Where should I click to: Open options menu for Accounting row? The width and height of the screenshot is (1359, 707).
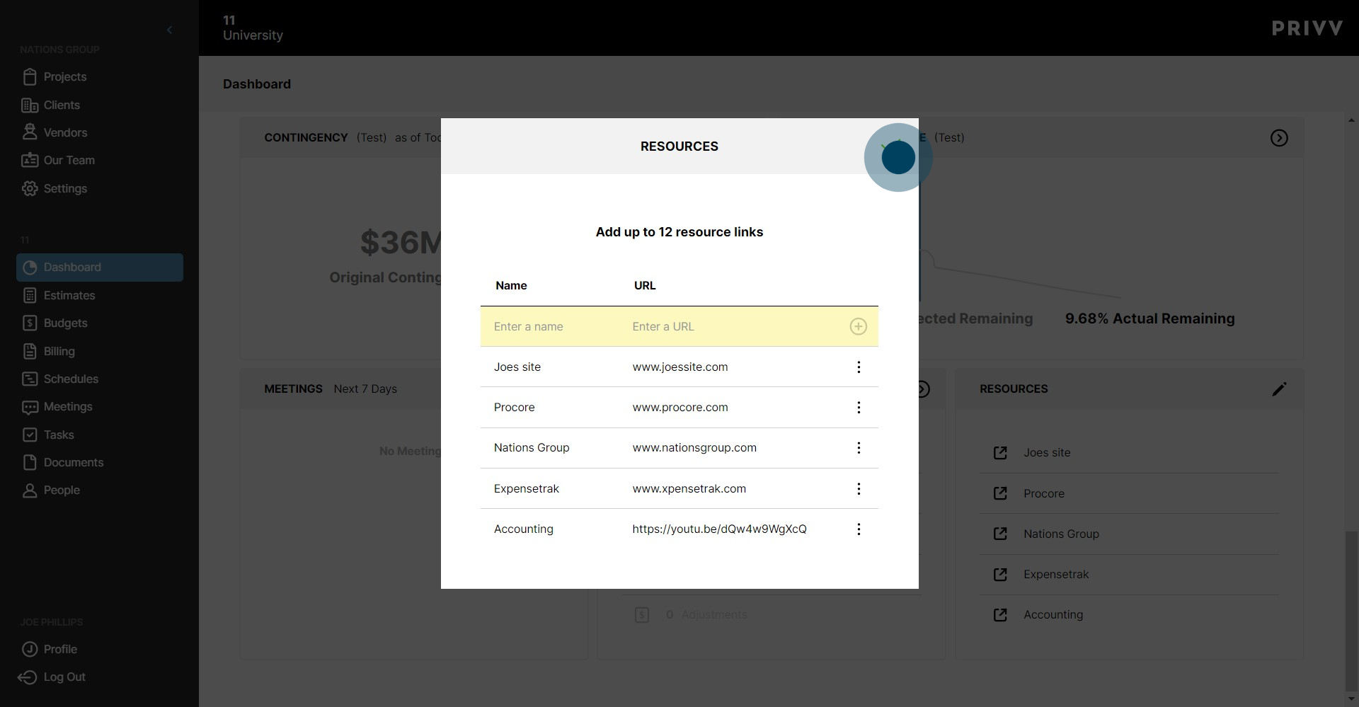click(x=859, y=529)
